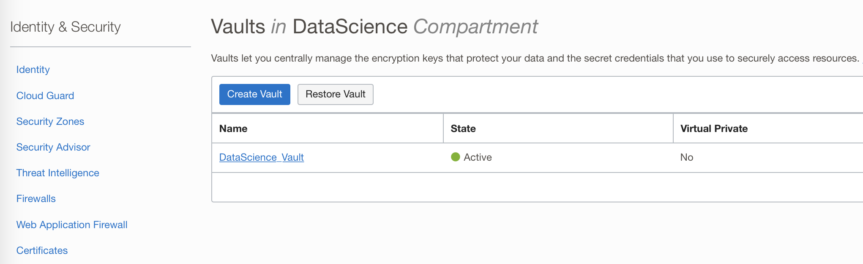Go to Identity in the sidebar
The width and height of the screenshot is (863, 264).
click(x=33, y=70)
